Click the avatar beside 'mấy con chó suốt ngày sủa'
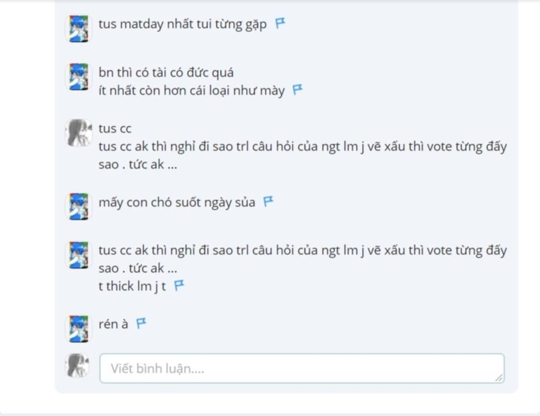This screenshot has width=540, height=416. pyautogui.click(x=79, y=206)
